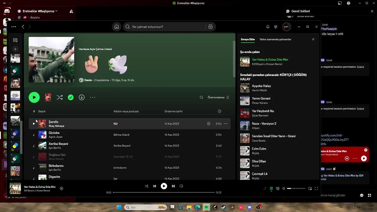Open the notifications bell icon

pyautogui.click(x=268, y=27)
